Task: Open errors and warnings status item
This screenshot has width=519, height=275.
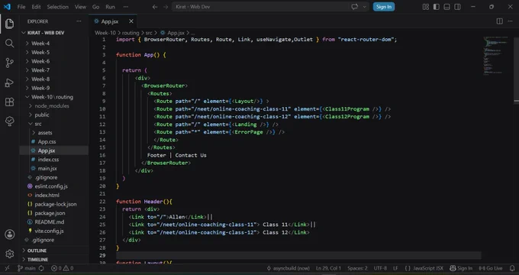Action: [x=63, y=268]
